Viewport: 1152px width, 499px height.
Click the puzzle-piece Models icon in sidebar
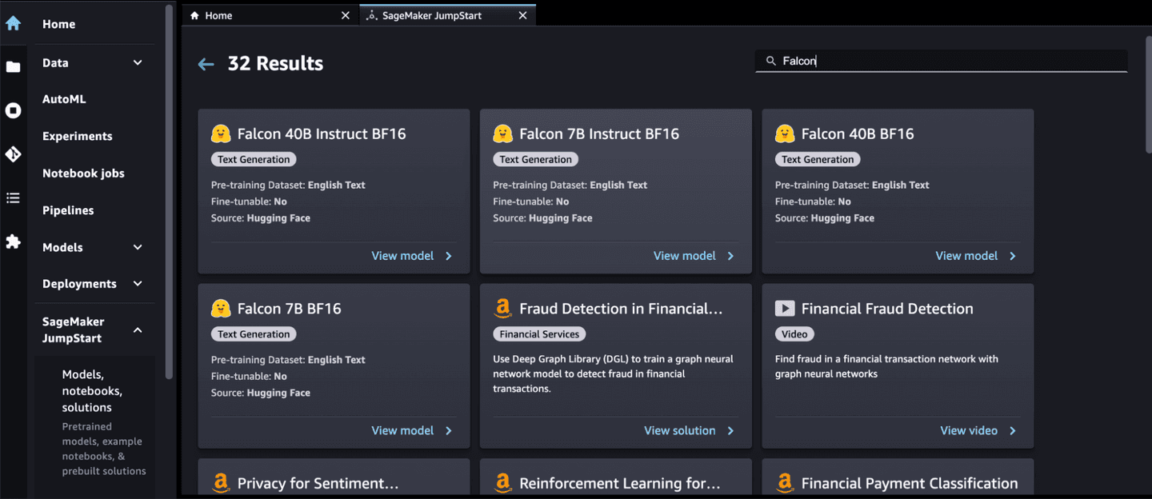[x=13, y=242]
